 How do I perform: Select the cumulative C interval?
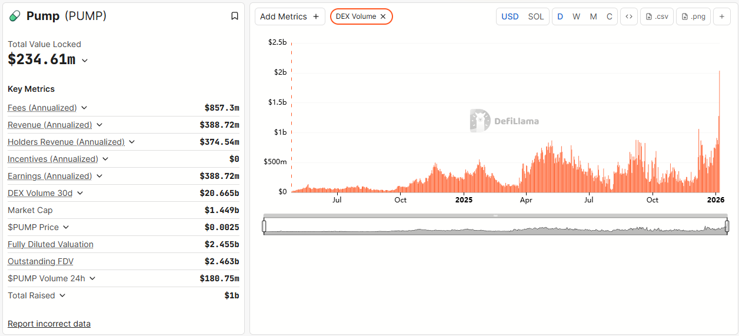click(610, 16)
